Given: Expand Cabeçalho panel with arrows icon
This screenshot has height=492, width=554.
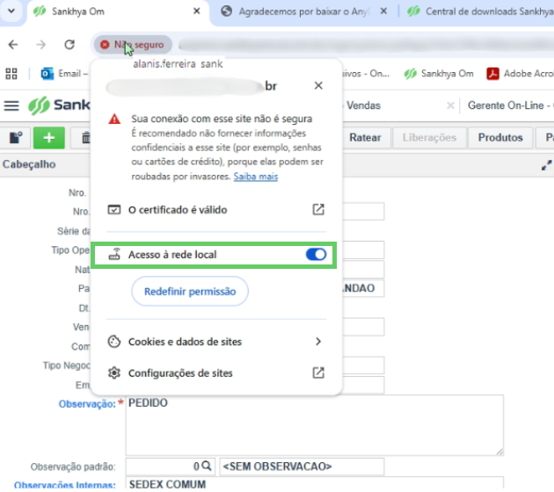Looking at the screenshot, I should tap(546, 165).
